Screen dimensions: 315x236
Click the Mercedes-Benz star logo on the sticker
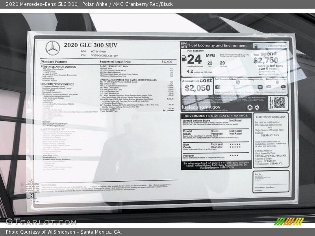click(53, 48)
